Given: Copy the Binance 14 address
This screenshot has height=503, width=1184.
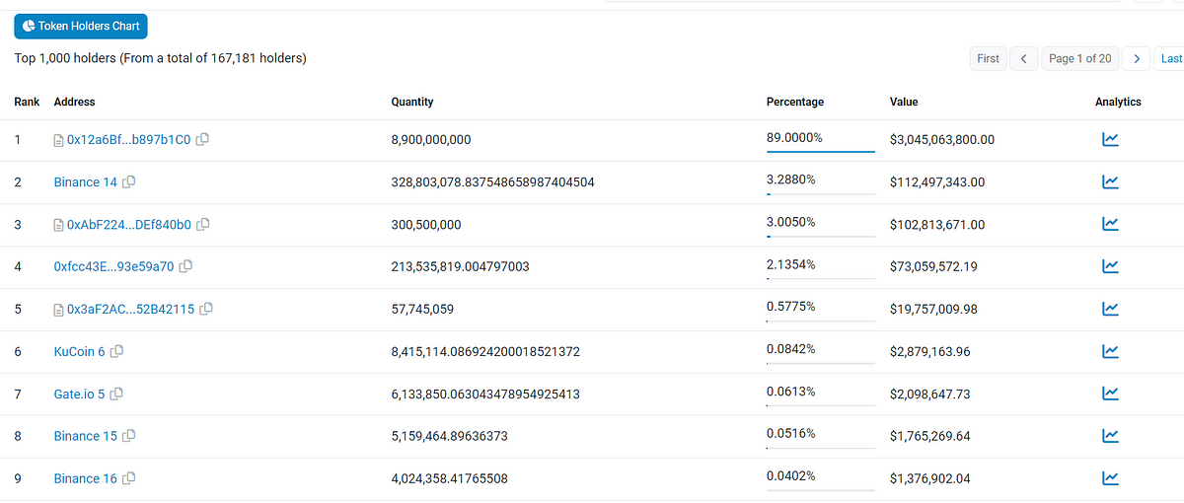Looking at the screenshot, I should coord(129,182).
